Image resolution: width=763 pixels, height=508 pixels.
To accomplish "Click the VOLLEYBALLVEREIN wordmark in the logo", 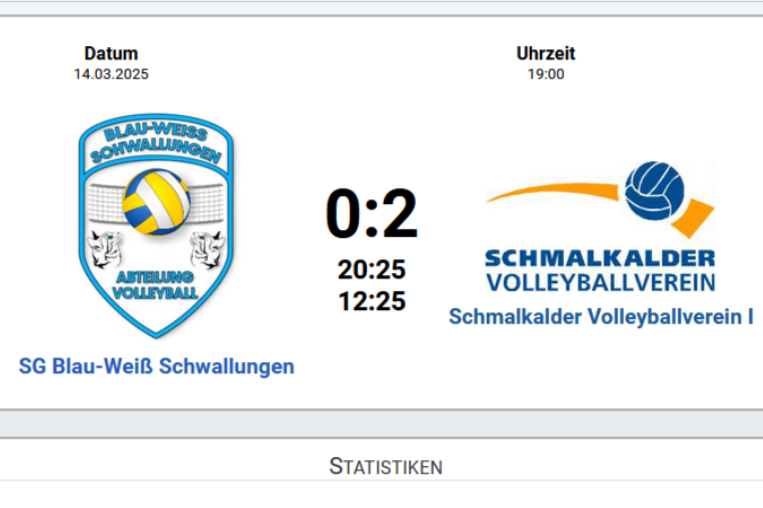I will click(x=600, y=282).
